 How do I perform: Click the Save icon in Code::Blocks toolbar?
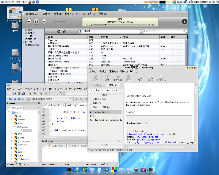click(19, 93)
